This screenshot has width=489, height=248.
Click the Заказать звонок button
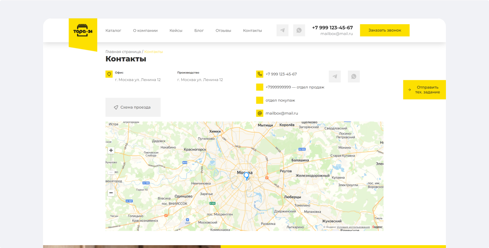click(x=384, y=30)
